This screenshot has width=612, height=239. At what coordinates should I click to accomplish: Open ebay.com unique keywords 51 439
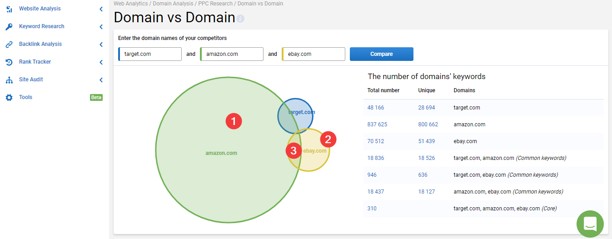point(427,141)
